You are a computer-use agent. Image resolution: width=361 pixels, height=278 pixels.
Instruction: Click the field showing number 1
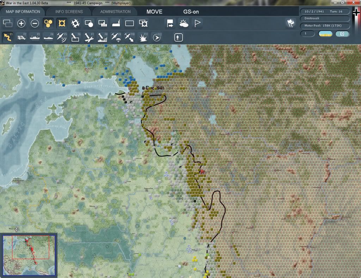tap(307, 34)
